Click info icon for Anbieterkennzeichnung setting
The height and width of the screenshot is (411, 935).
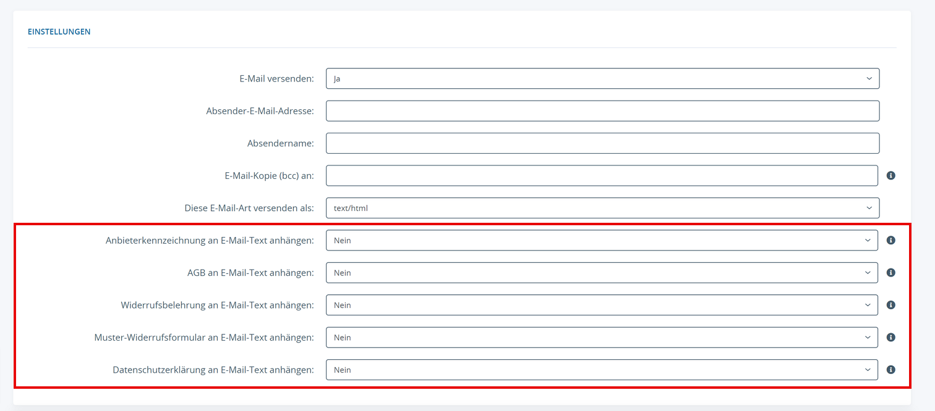[890, 241]
